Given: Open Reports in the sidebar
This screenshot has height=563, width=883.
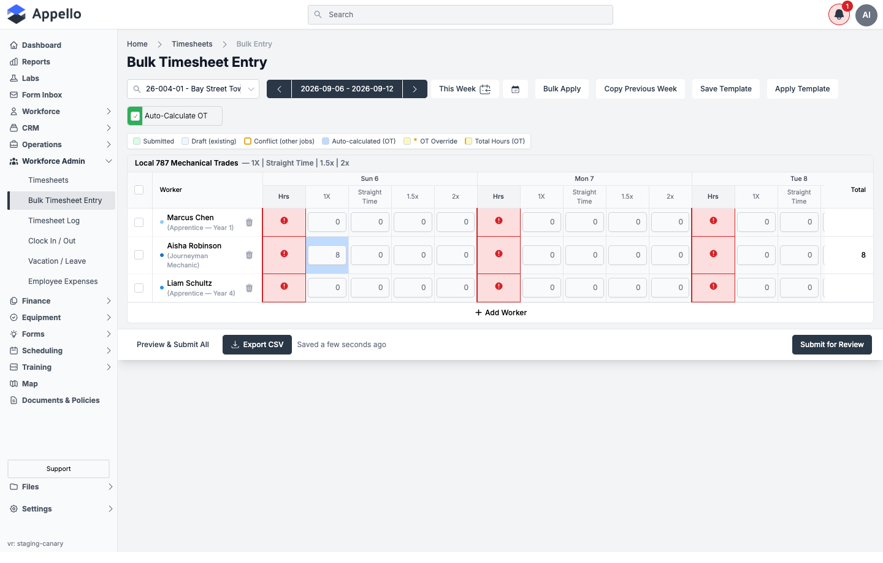Looking at the screenshot, I should 36,62.
